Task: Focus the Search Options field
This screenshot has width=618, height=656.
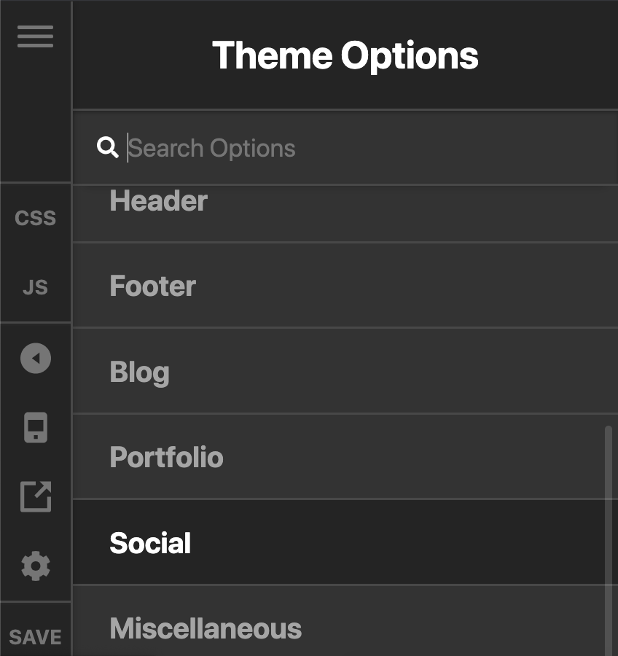Action: coord(345,147)
